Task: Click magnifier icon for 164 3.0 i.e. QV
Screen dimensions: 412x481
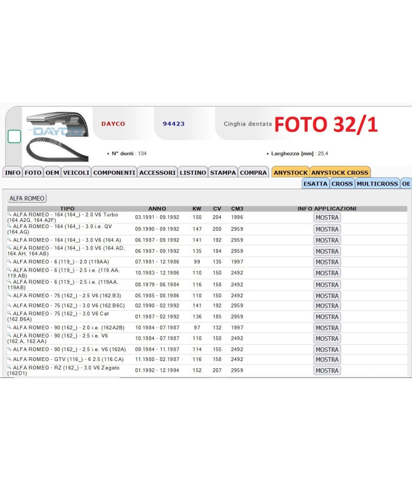Action: (x=10, y=226)
